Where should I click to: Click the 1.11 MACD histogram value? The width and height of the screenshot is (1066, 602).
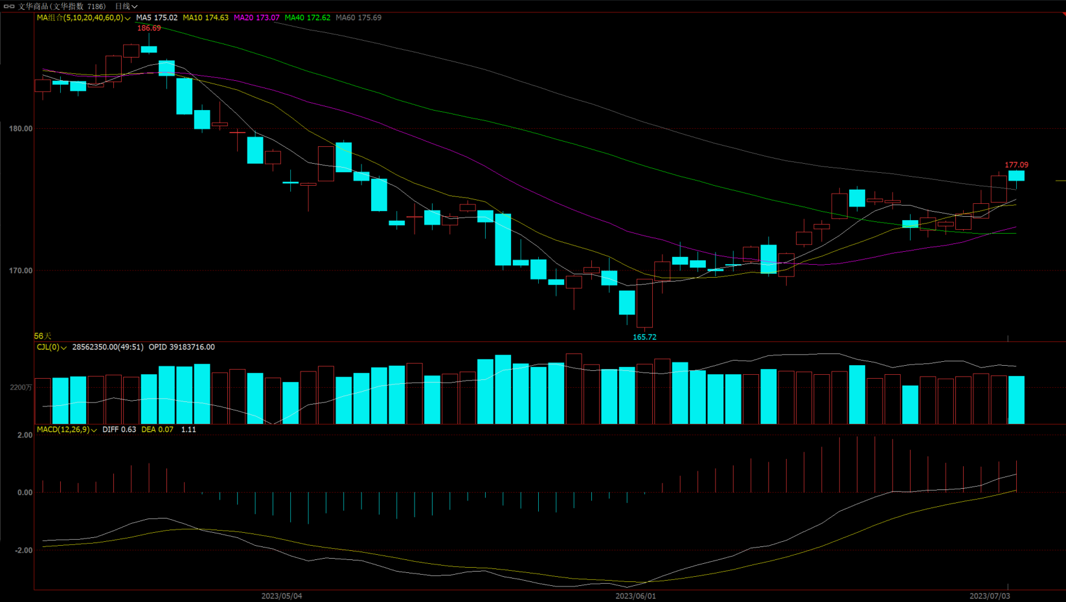[188, 430]
